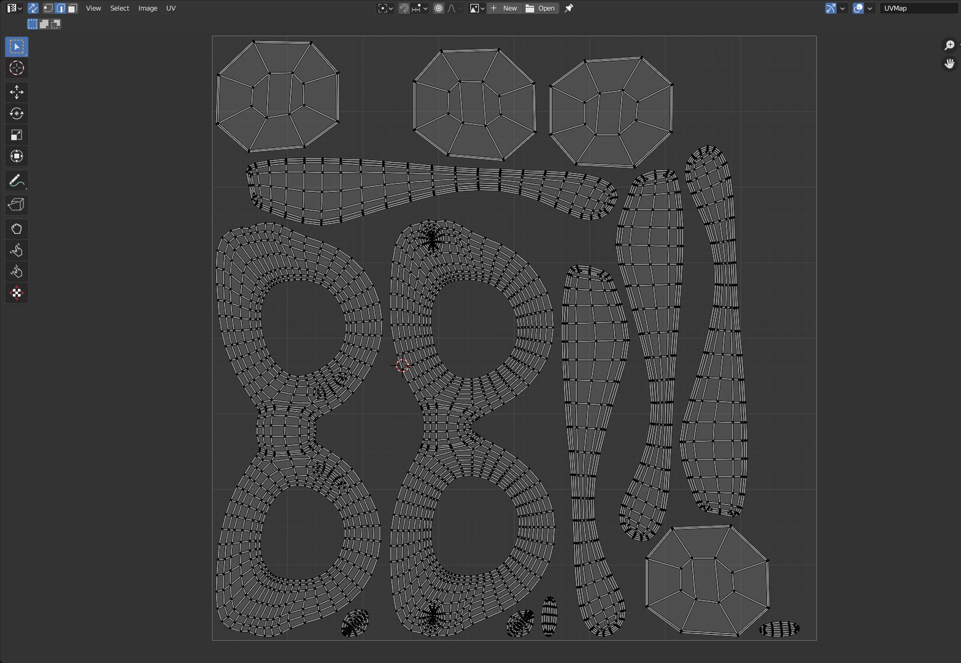Choose the Move tool
The image size is (961, 663).
click(17, 92)
